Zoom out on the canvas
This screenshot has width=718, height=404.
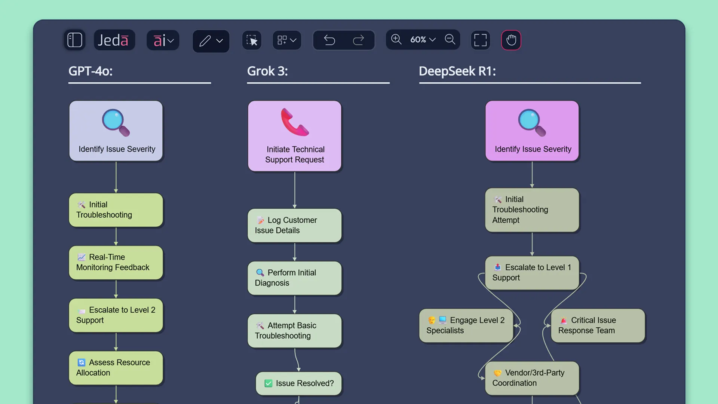click(x=450, y=39)
